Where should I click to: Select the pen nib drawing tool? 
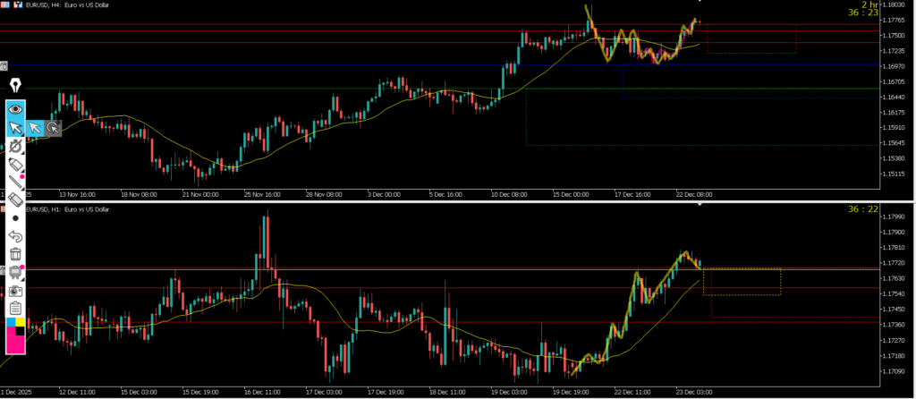pos(15,86)
